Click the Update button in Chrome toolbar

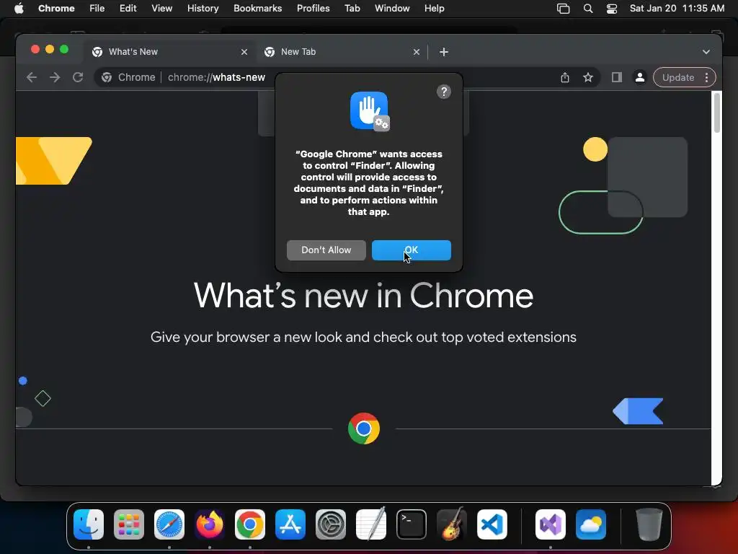678,77
